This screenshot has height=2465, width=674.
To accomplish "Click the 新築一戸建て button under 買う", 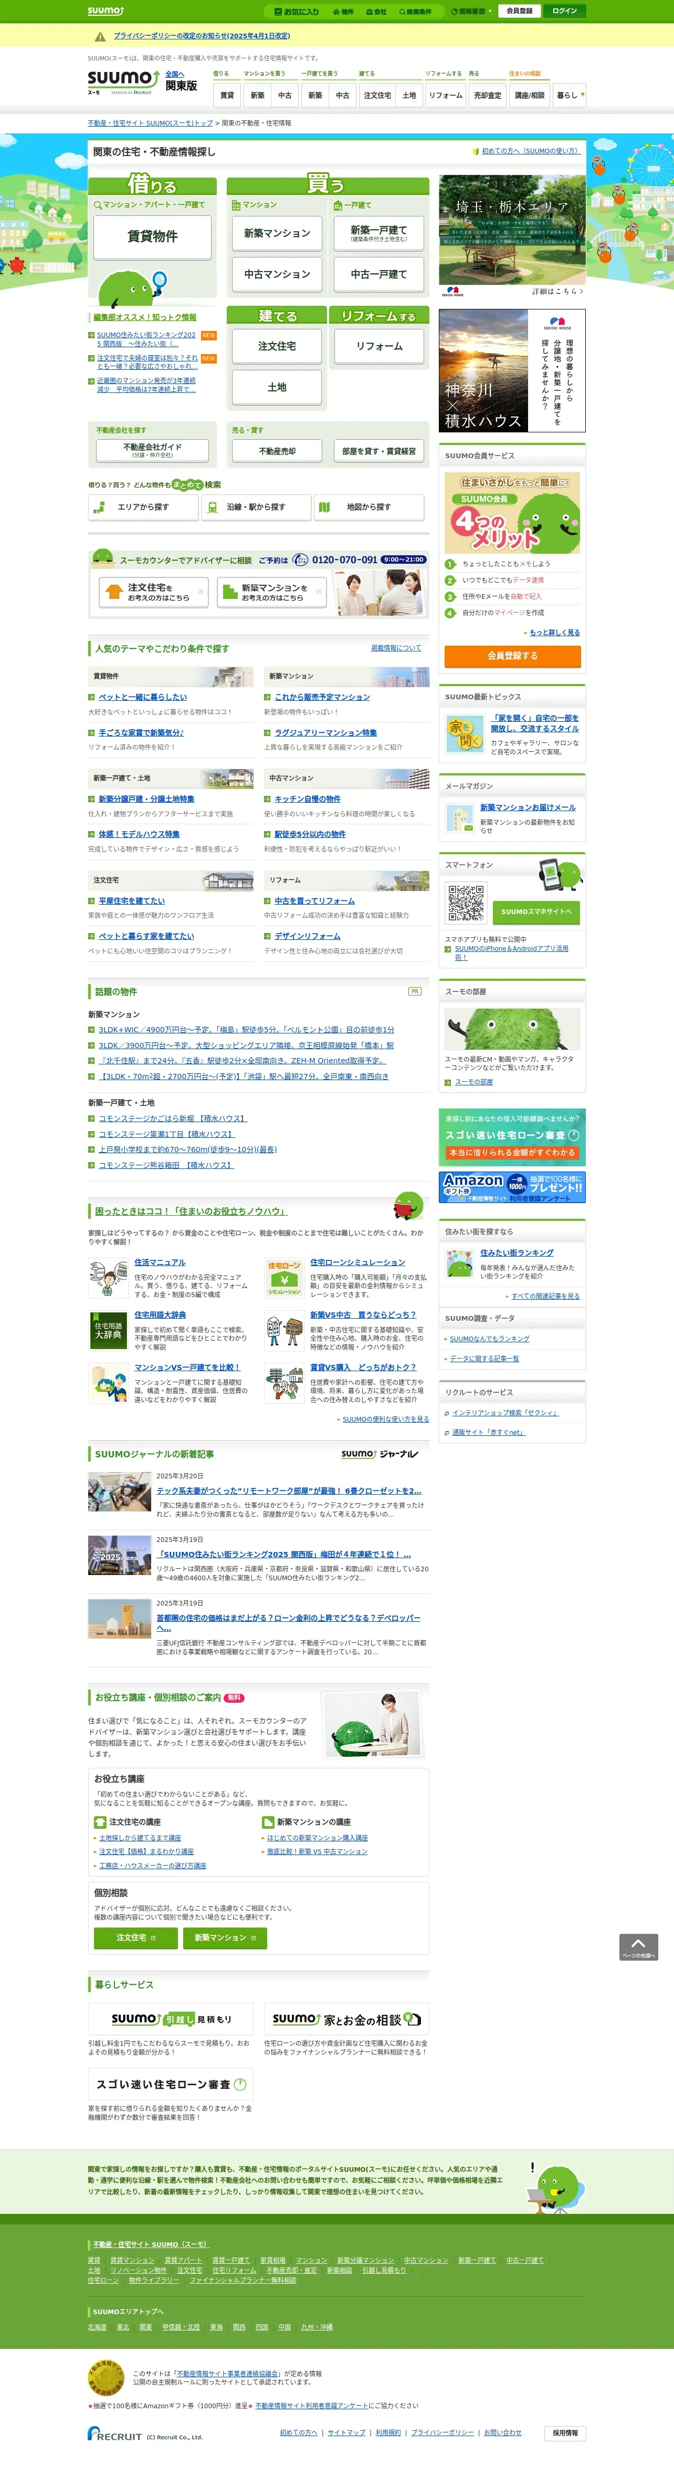I will tap(378, 233).
